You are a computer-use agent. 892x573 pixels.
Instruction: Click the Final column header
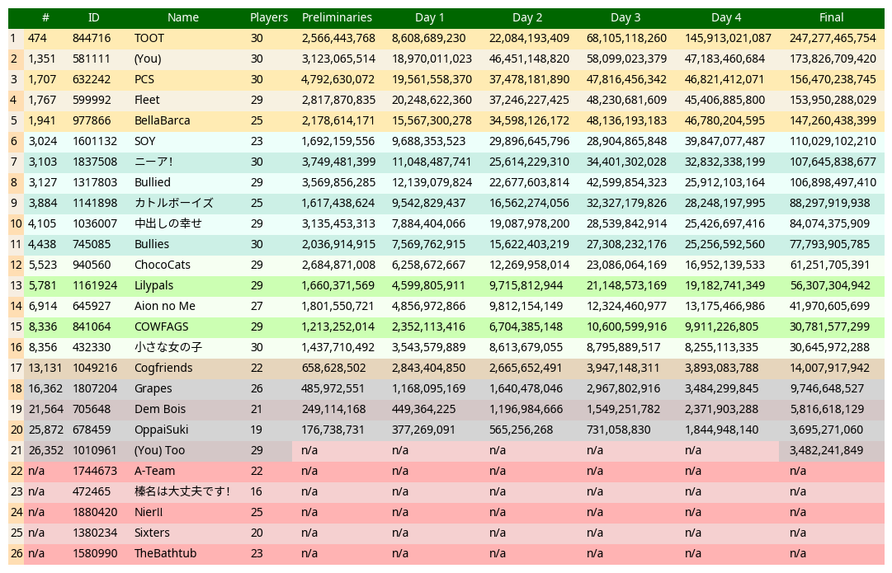831,17
